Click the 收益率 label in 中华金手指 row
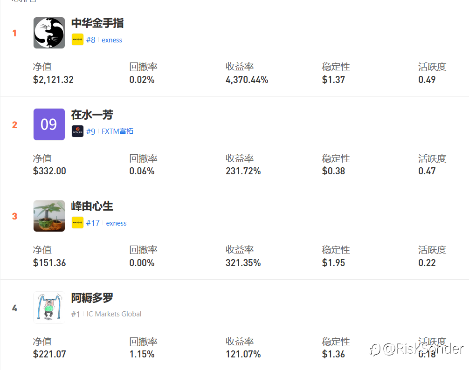The height and width of the screenshot is (370, 469). coord(240,67)
